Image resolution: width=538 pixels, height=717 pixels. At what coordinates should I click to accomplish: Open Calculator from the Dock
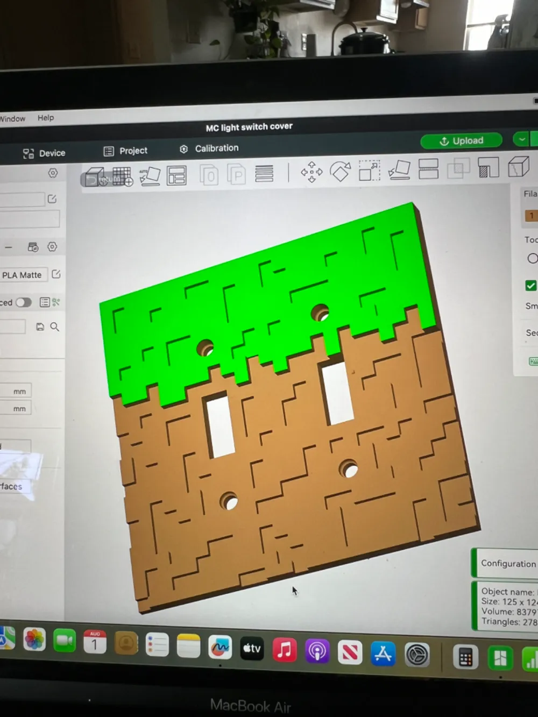pos(466,657)
